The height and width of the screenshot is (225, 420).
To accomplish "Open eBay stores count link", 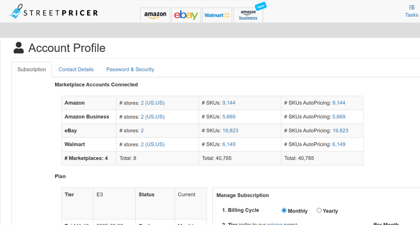I will (142, 131).
